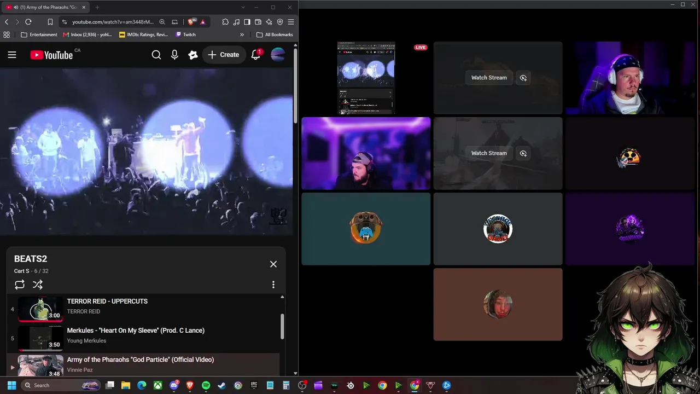Viewport: 700px width, 394px height.
Task: Click the Create button on YouTube
Action: [x=223, y=55]
